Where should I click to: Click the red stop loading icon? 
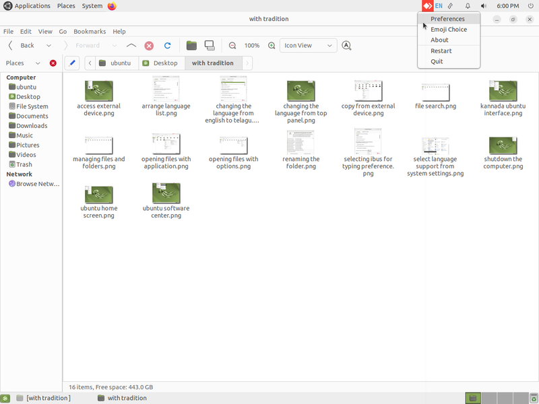click(x=149, y=46)
